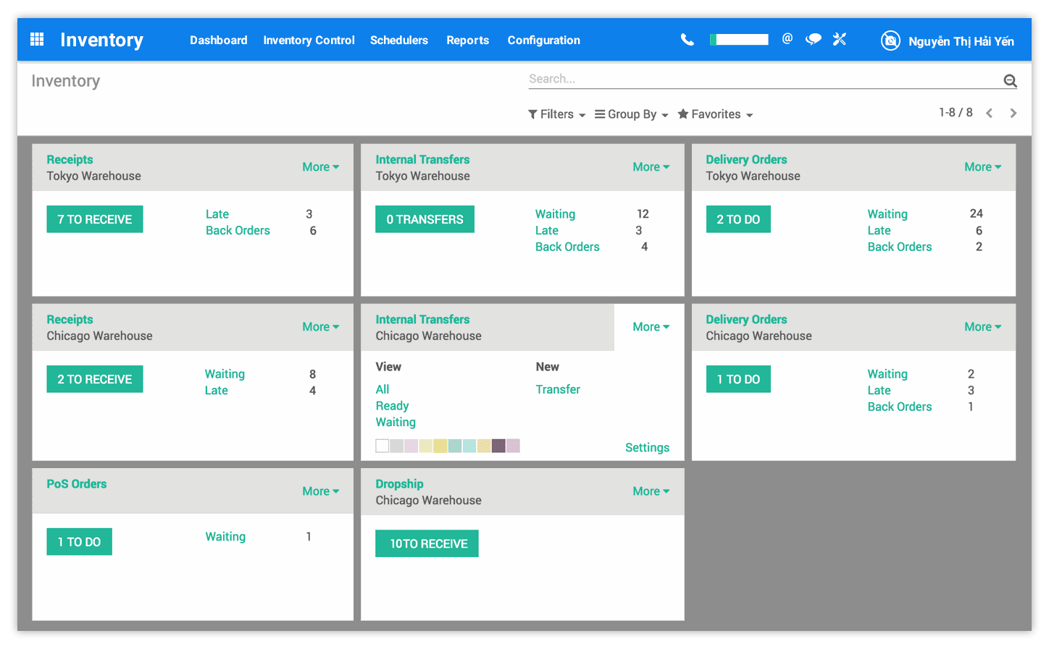Open the apps grid menu
Screen dimensions: 1049x649
point(36,39)
